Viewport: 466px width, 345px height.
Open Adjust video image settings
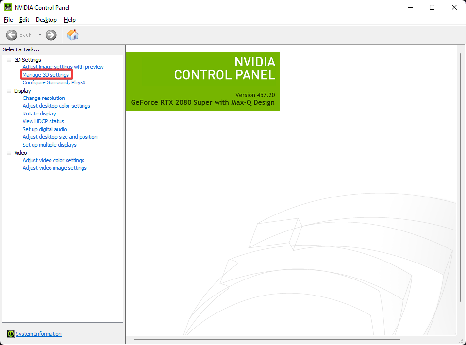pos(55,168)
